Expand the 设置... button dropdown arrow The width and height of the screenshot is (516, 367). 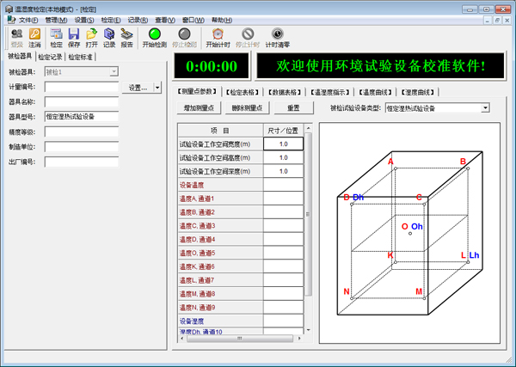157,87
